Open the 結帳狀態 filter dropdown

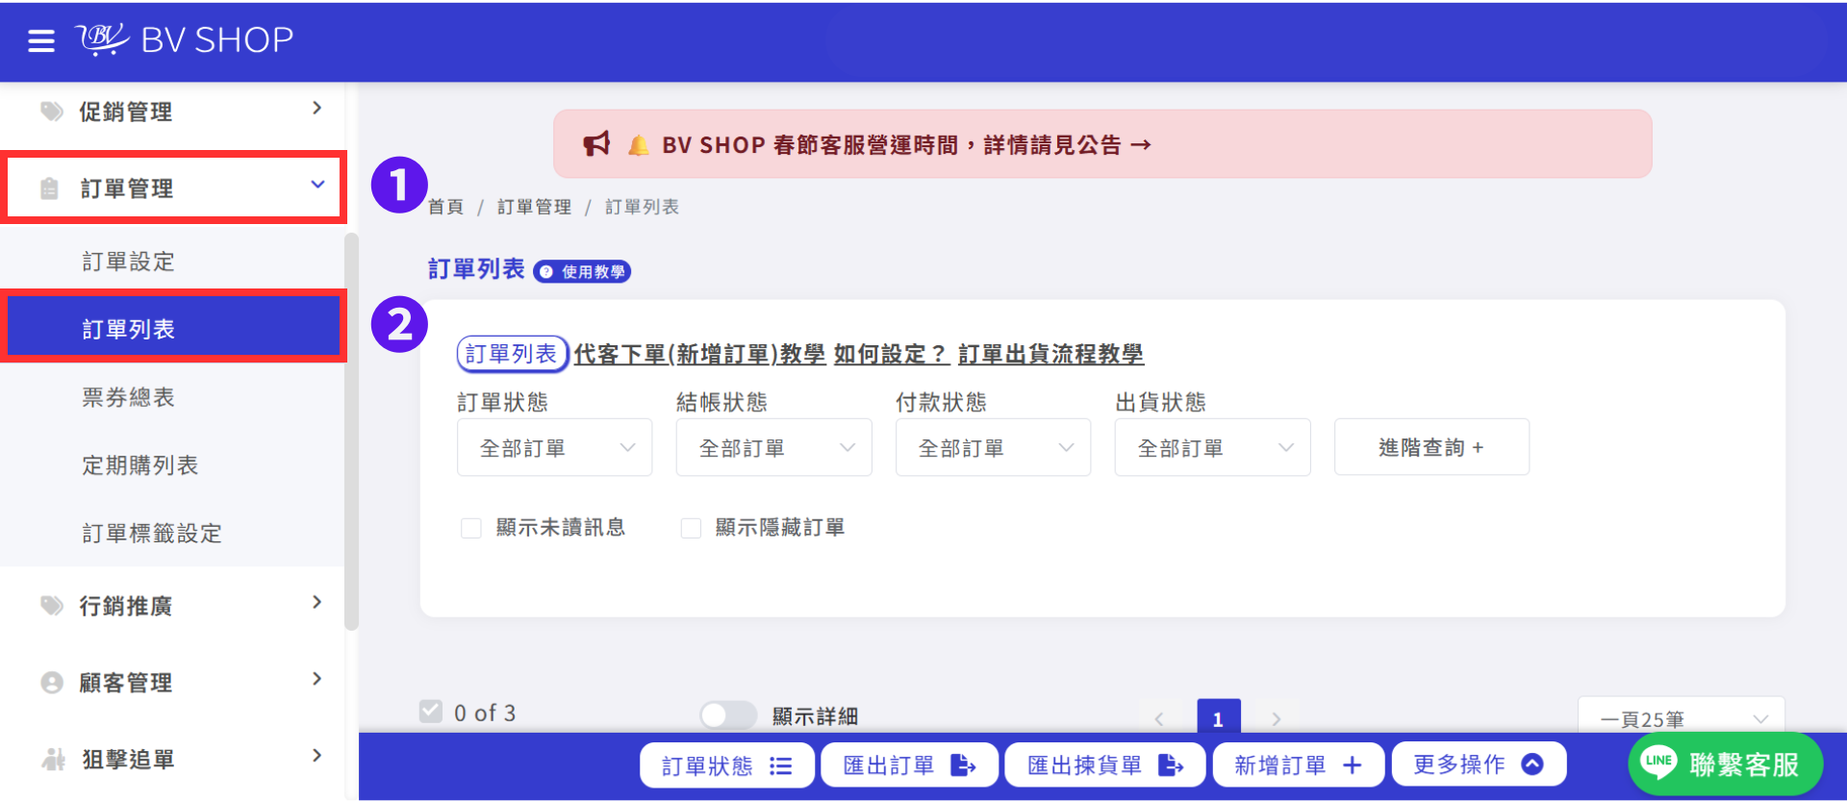774,447
